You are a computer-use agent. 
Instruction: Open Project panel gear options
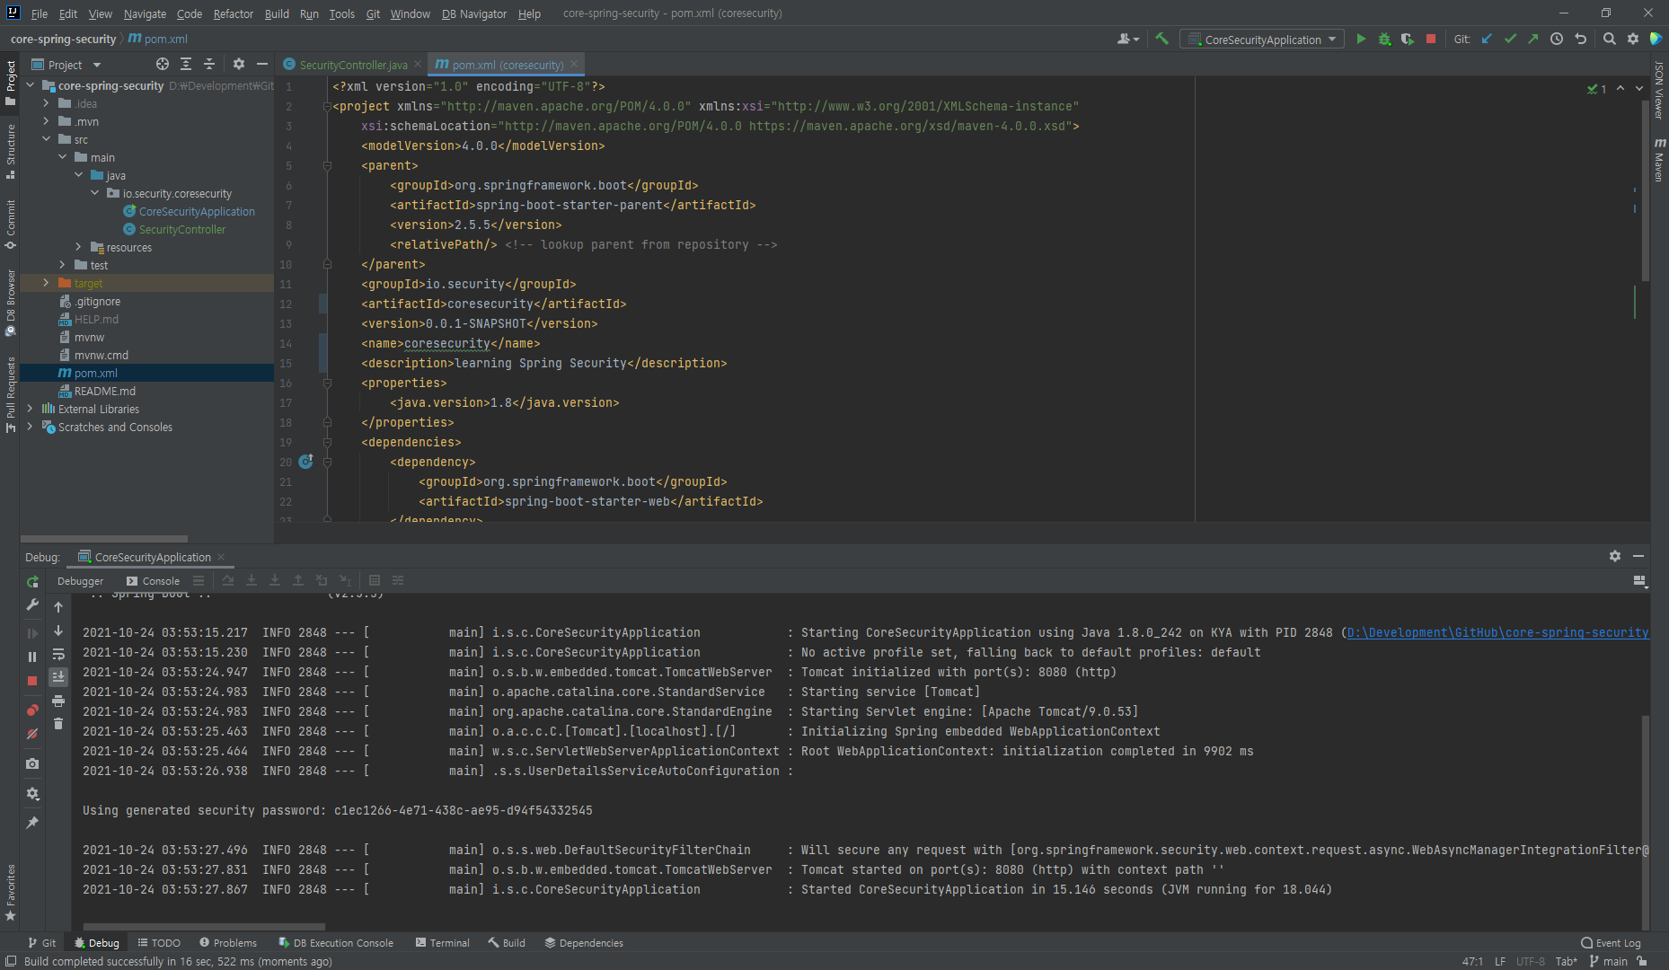coord(238,64)
